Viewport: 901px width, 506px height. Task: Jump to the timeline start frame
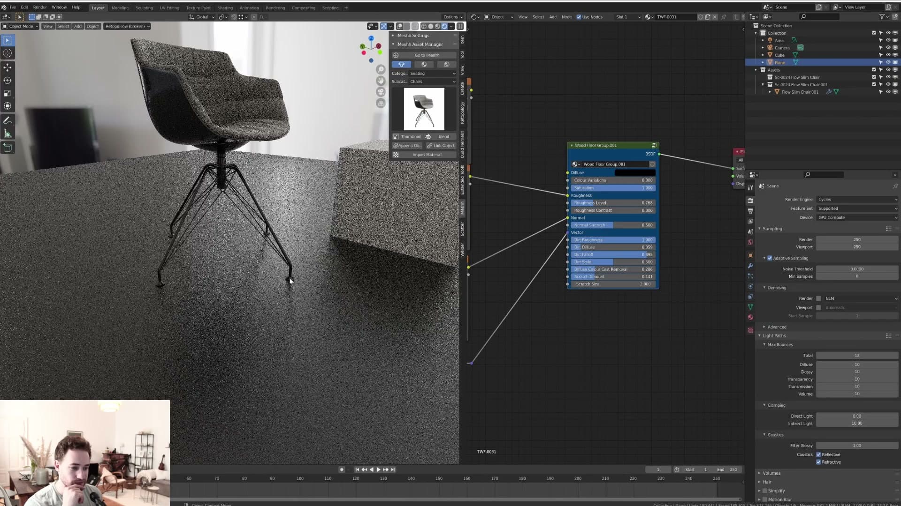357,469
